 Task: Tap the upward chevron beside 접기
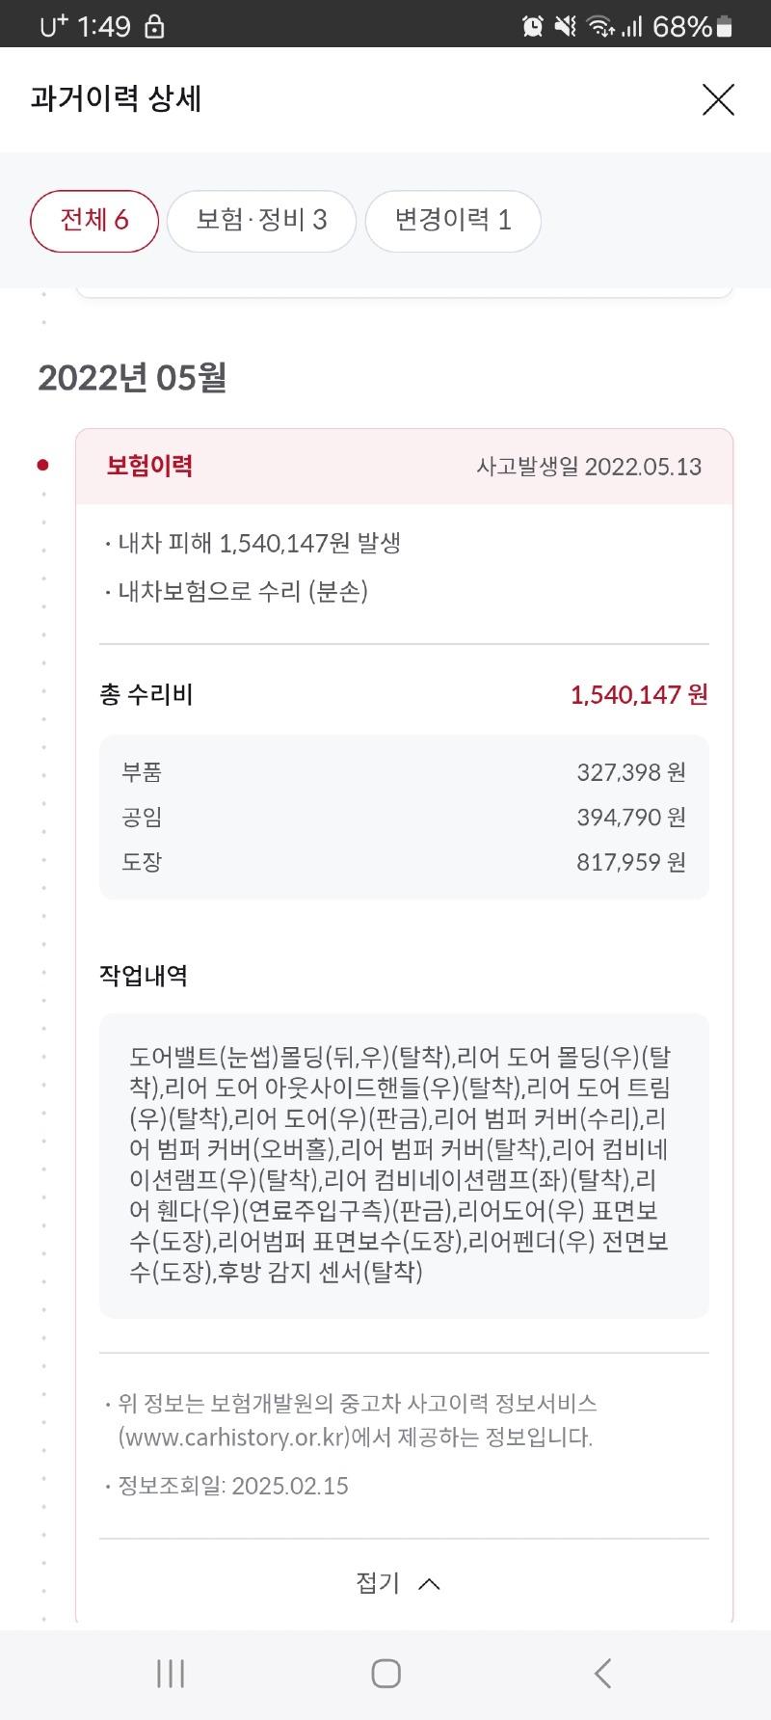(x=429, y=1583)
